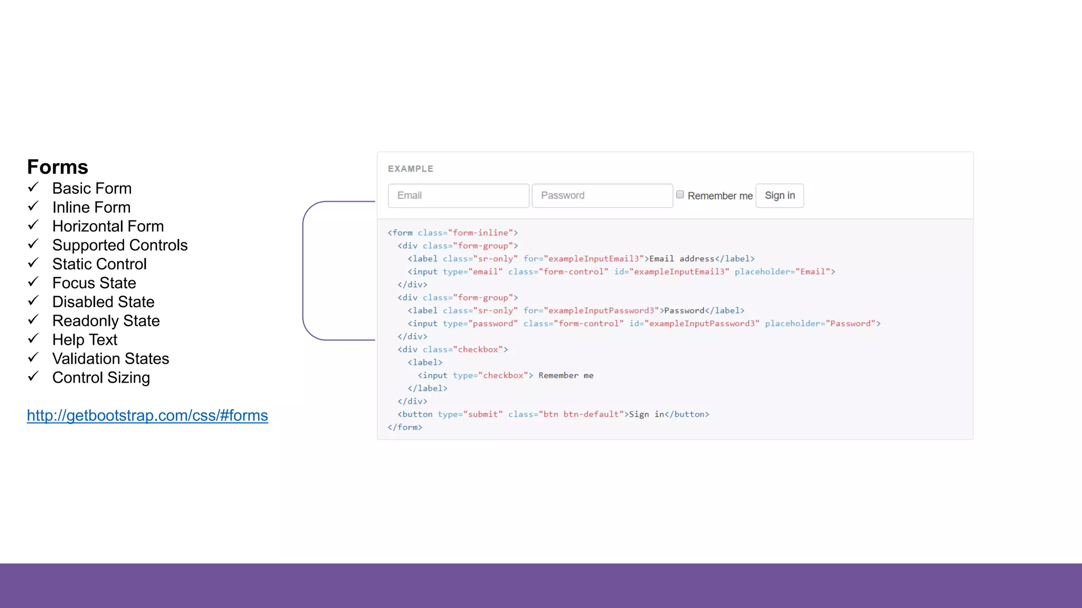Click the Remember me label text
The image size is (1082, 608).
coord(720,196)
